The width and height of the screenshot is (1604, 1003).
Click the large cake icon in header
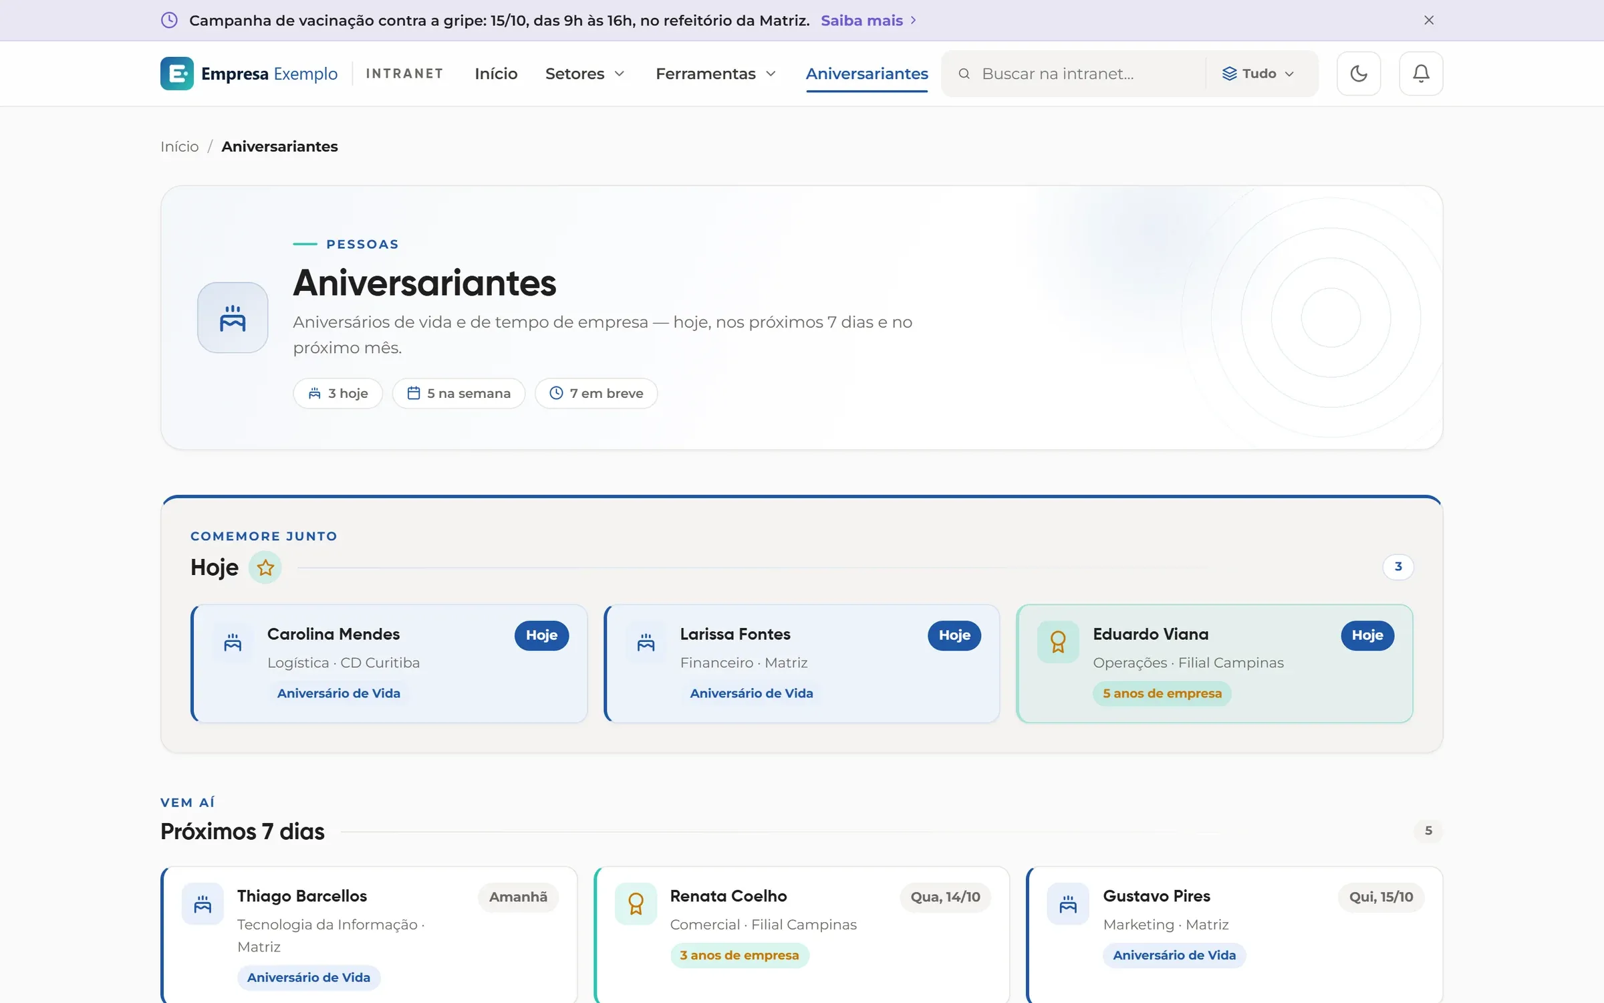pos(233,318)
